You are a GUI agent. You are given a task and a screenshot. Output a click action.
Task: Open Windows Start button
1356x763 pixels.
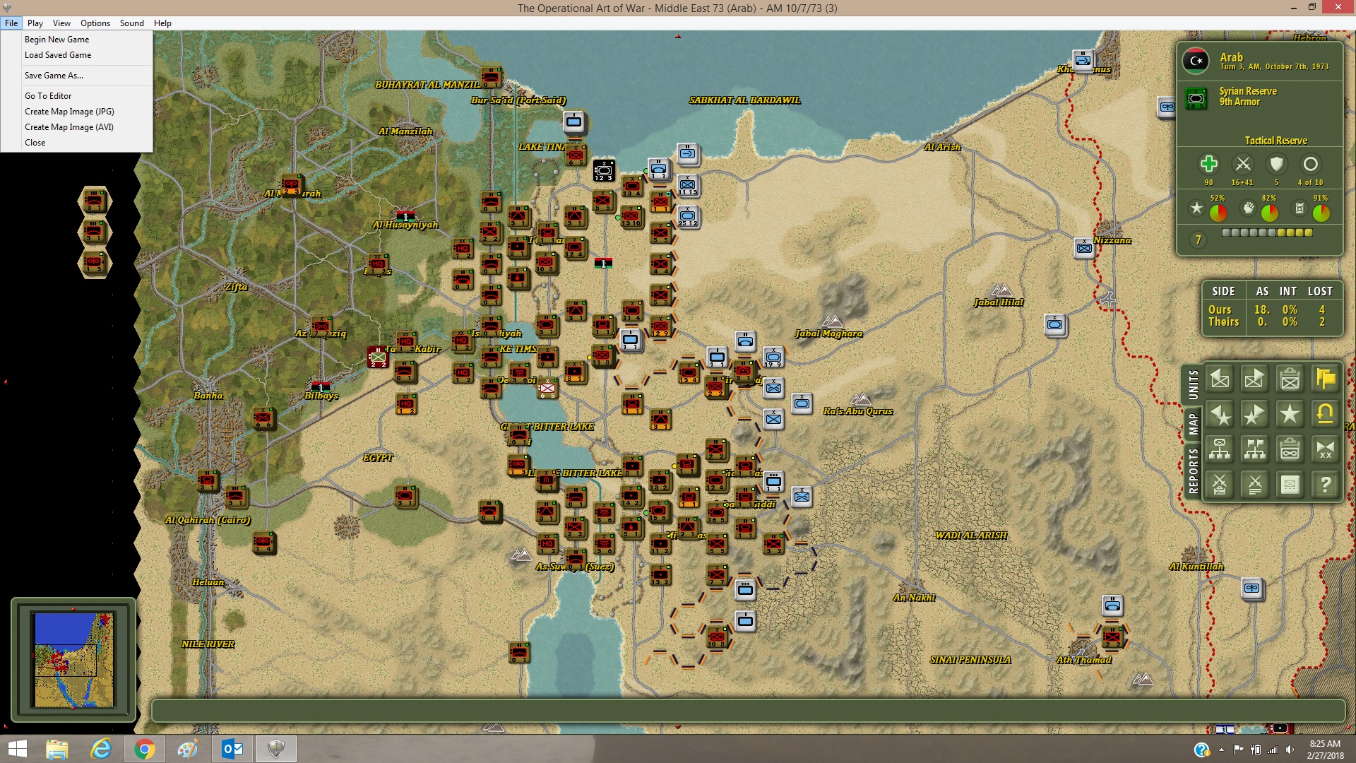(x=17, y=749)
